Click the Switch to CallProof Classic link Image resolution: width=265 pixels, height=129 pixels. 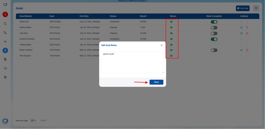point(132,1)
